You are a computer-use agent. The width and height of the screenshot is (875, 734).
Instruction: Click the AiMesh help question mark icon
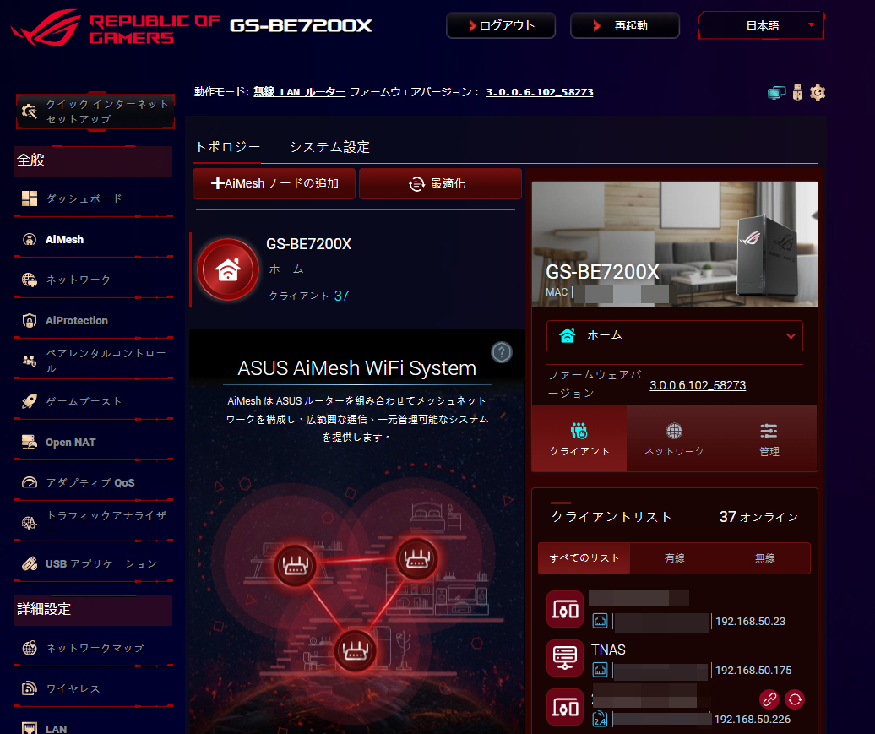tap(502, 352)
